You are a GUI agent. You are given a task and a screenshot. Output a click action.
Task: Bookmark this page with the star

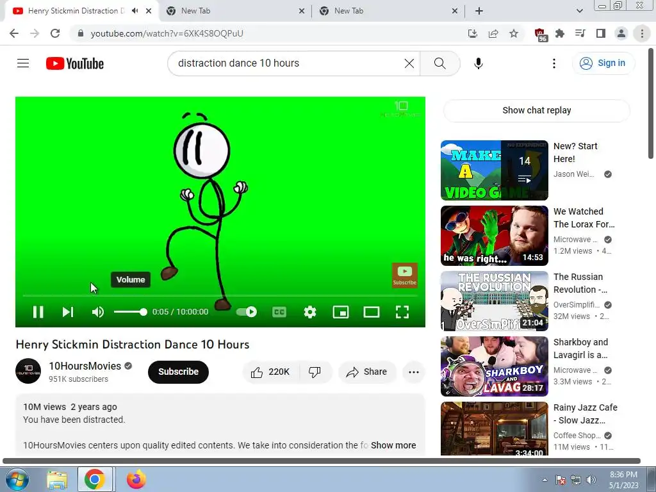[x=514, y=33]
